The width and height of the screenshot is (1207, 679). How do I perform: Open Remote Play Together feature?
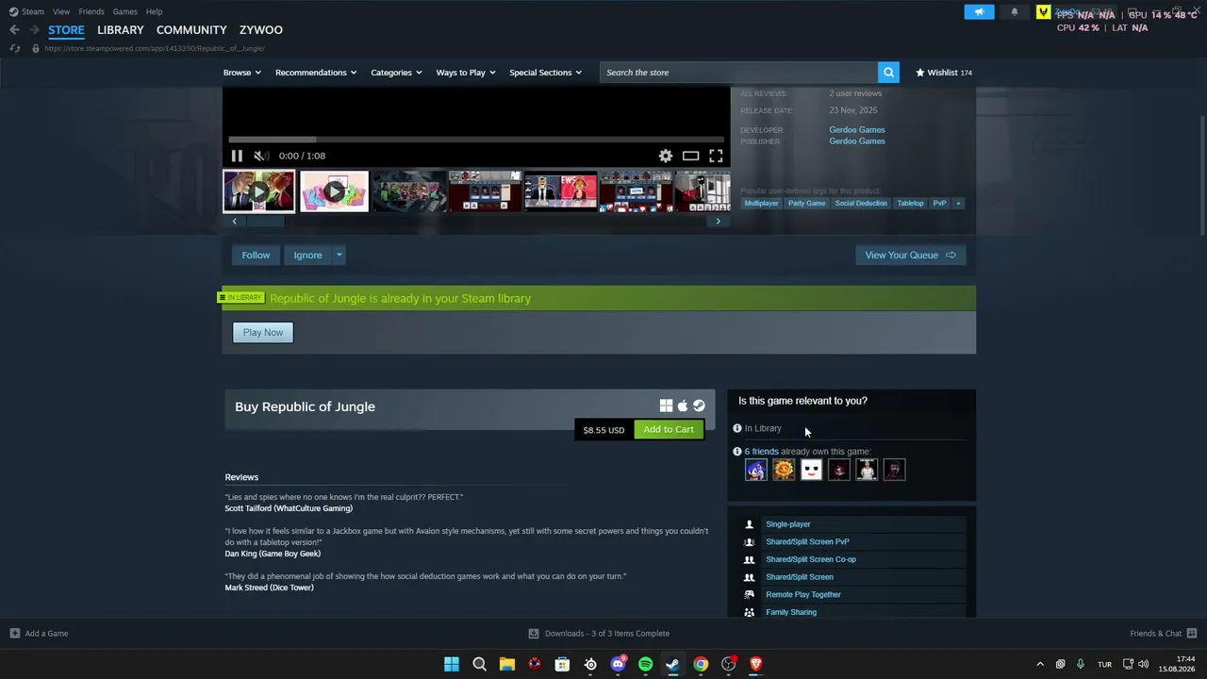[x=803, y=595]
